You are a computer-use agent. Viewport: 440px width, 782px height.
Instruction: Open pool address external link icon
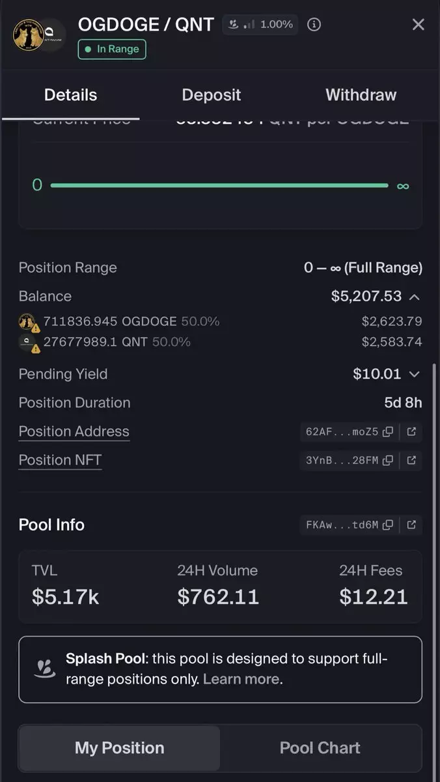[411, 525]
